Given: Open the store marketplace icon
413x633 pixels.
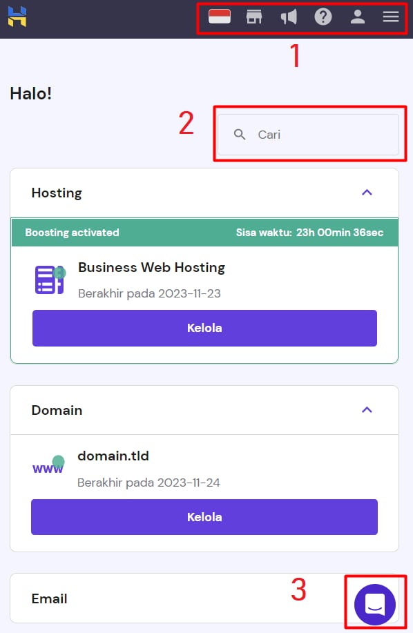Looking at the screenshot, I should (254, 17).
